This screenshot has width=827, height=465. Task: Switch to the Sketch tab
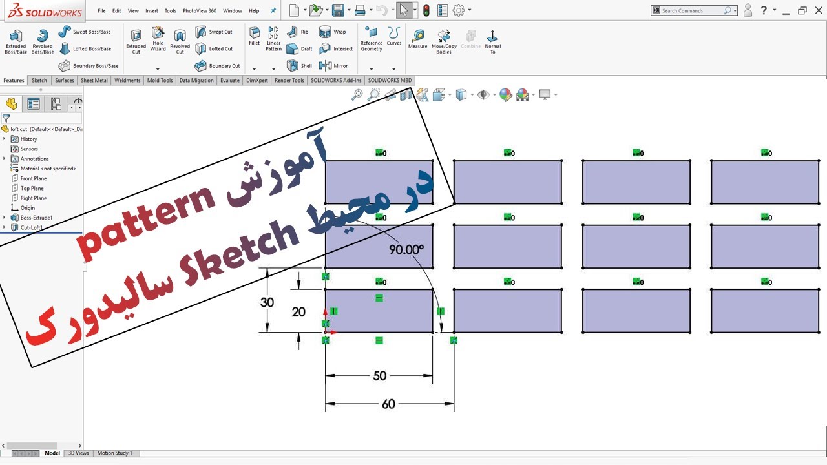tap(39, 81)
